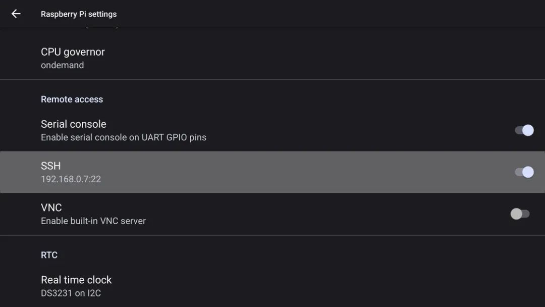The height and width of the screenshot is (307, 545).
Task: Turn off the SSH toggle
Action: tap(524, 172)
